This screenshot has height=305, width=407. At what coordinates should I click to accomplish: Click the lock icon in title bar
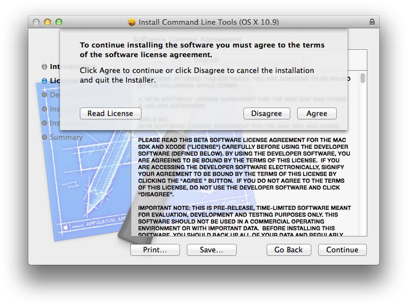pyautogui.click(x=372, y=22)
